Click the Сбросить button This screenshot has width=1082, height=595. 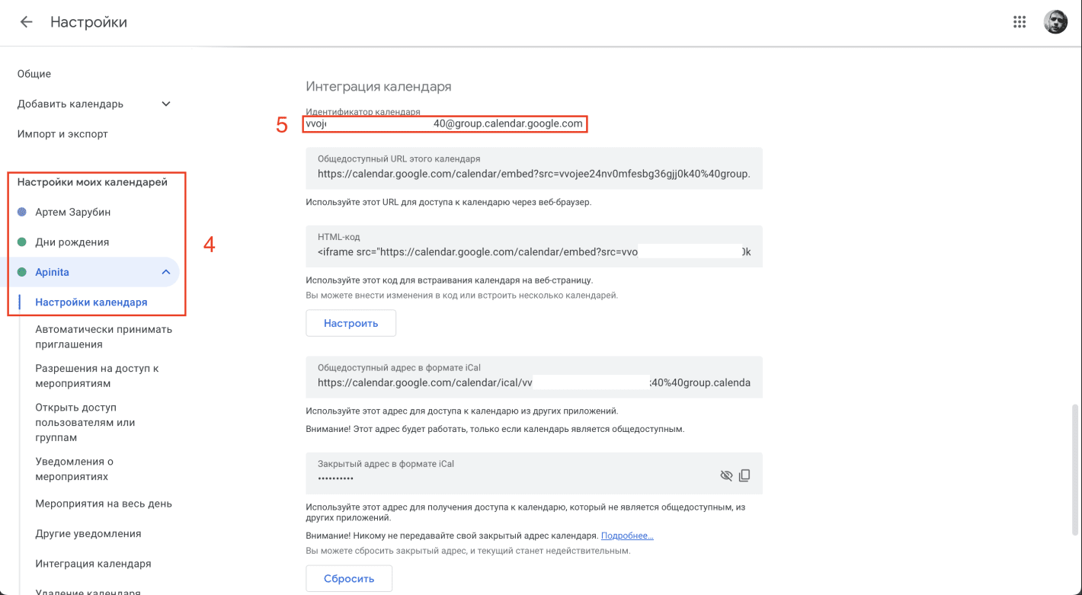coord(348,577)
